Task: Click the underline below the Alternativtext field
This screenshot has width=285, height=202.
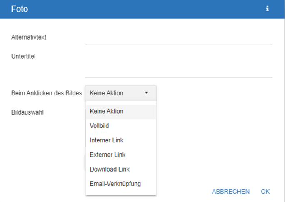Action: [x=178, y=45]
